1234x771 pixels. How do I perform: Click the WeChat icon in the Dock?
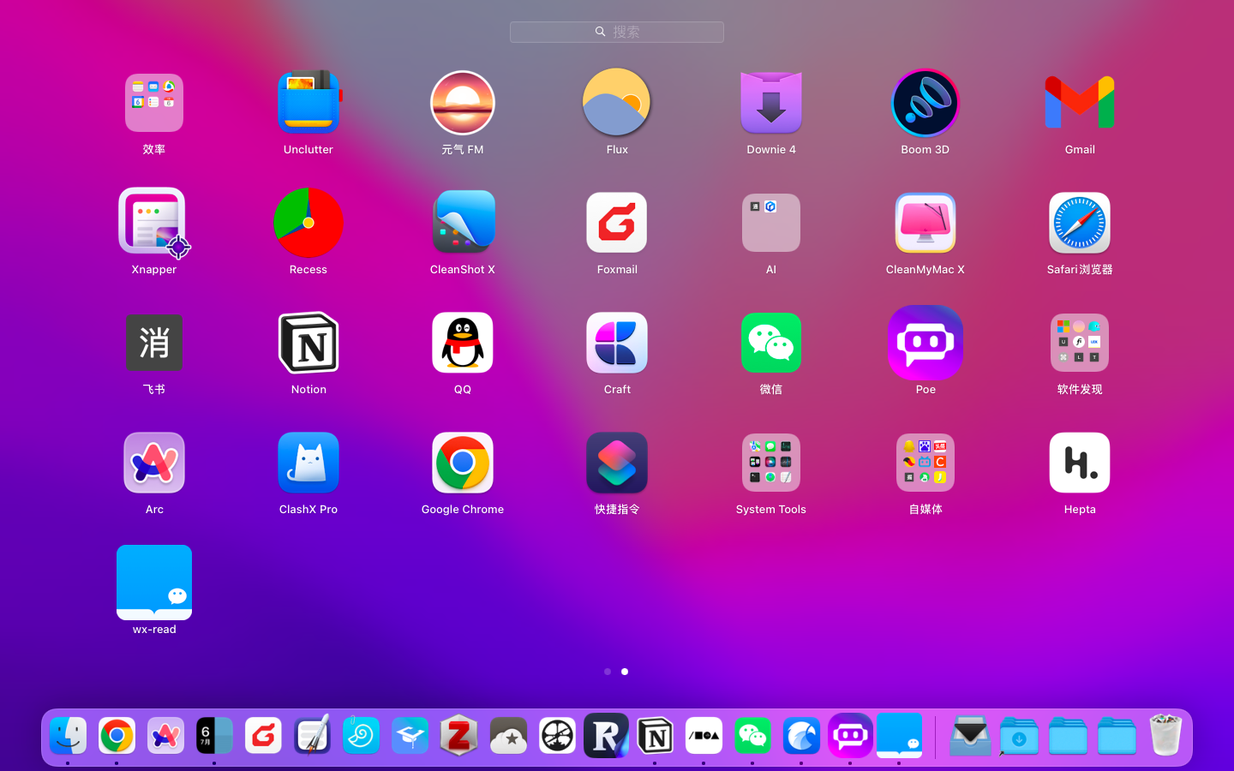coord(752,736)
